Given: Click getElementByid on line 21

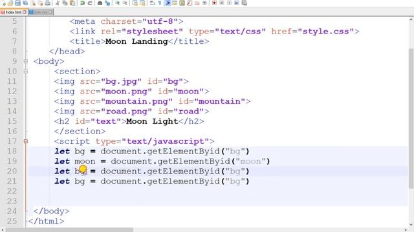Looking at the screenshot, I should 183,181.
